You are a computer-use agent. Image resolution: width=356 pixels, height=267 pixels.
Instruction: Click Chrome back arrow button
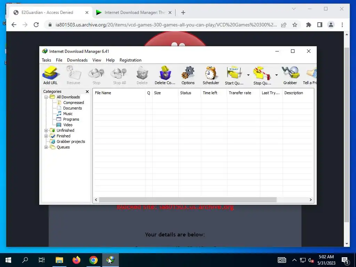14,25
